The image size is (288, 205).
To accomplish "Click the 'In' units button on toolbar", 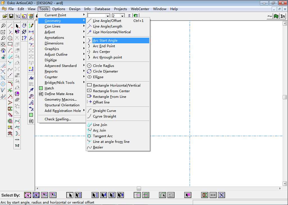I will [x=282, y=16].
